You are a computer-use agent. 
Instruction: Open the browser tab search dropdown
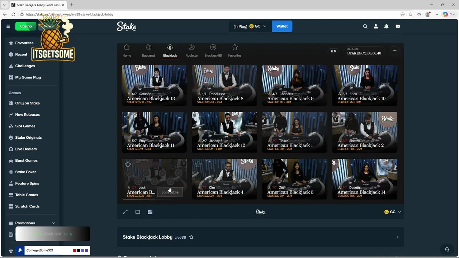click(5, 5)
